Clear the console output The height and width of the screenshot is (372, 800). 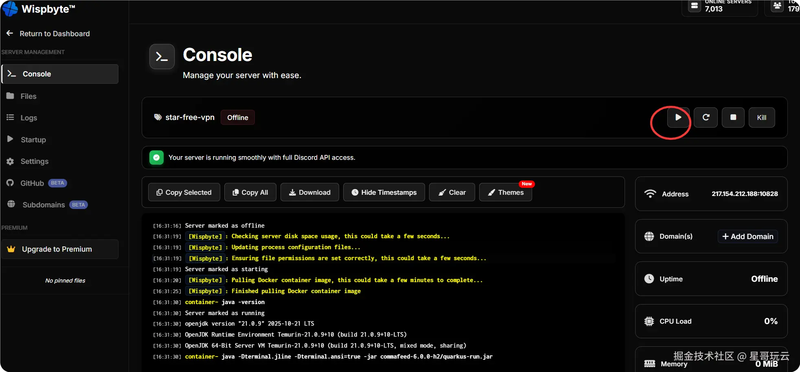(452, 192)
